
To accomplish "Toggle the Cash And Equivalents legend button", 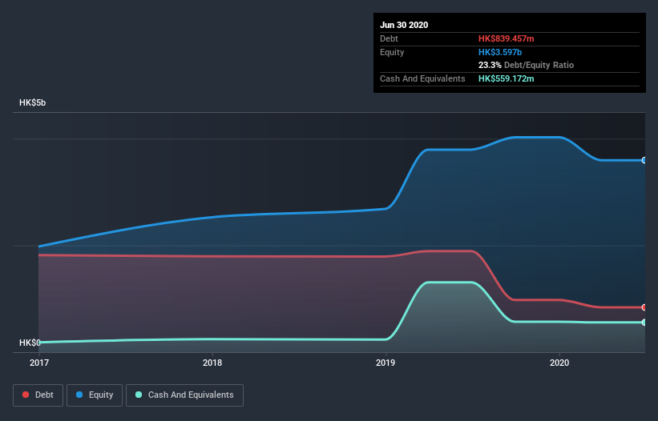I will pyautogui.click(x=184, y=395).
